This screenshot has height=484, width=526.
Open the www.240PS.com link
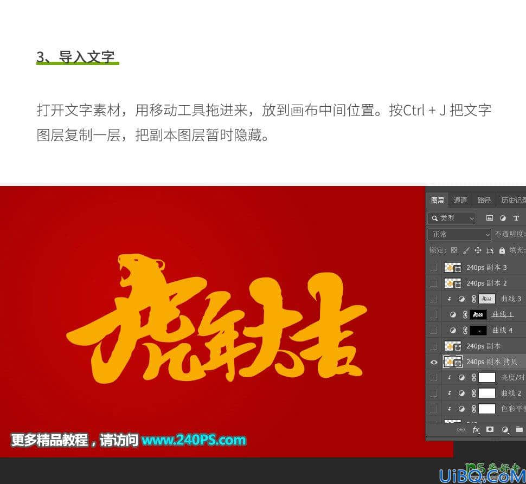pyautogui.click(x=194, y=440)
